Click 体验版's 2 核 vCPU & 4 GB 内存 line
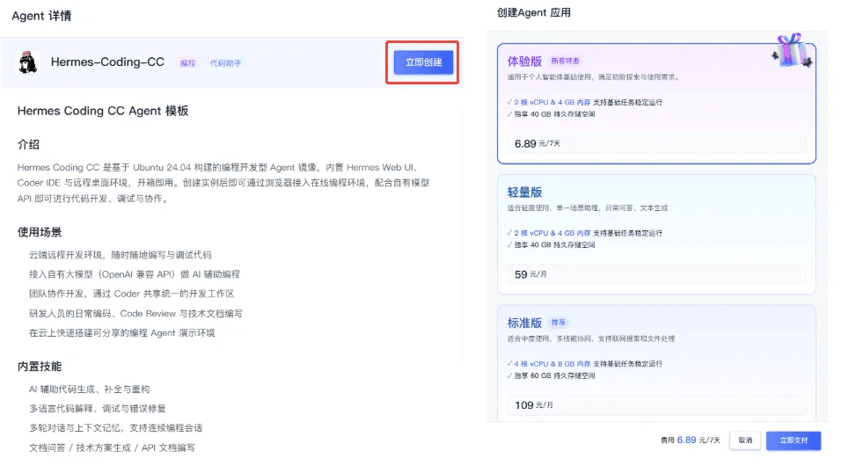This screenshot has width=841, height=473. (x=585, y=103)
